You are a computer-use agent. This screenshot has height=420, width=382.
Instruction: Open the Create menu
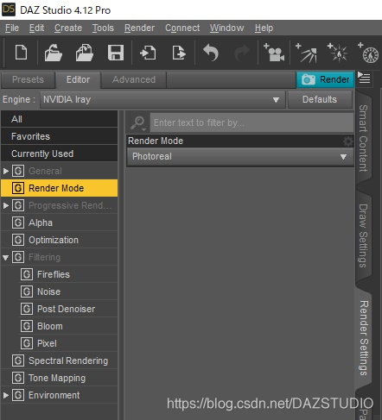pyautogui.click(x=68, y=28)
